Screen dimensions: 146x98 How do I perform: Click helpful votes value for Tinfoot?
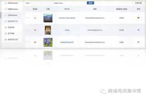coord(122,30)
